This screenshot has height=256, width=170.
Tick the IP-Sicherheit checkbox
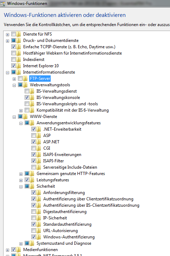[x=33, y=218]
